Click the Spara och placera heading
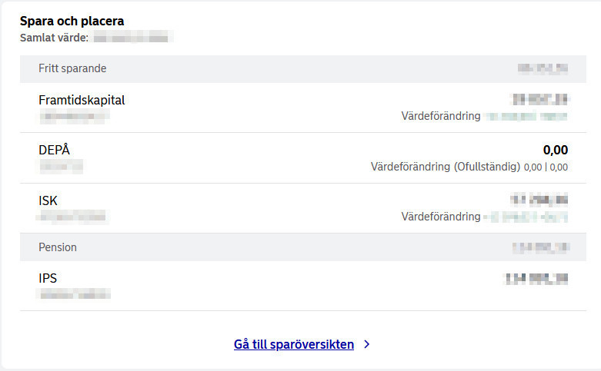 (72, 22)
